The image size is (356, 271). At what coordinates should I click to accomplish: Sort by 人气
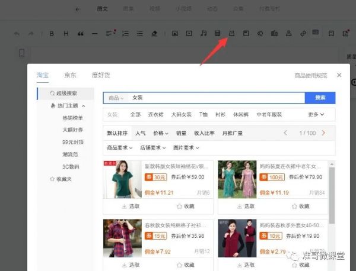(140, 133)
